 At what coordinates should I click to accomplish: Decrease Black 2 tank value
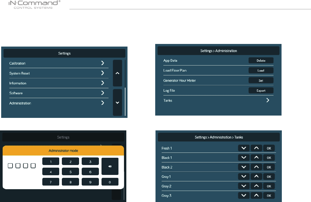(x=244, y=167)
